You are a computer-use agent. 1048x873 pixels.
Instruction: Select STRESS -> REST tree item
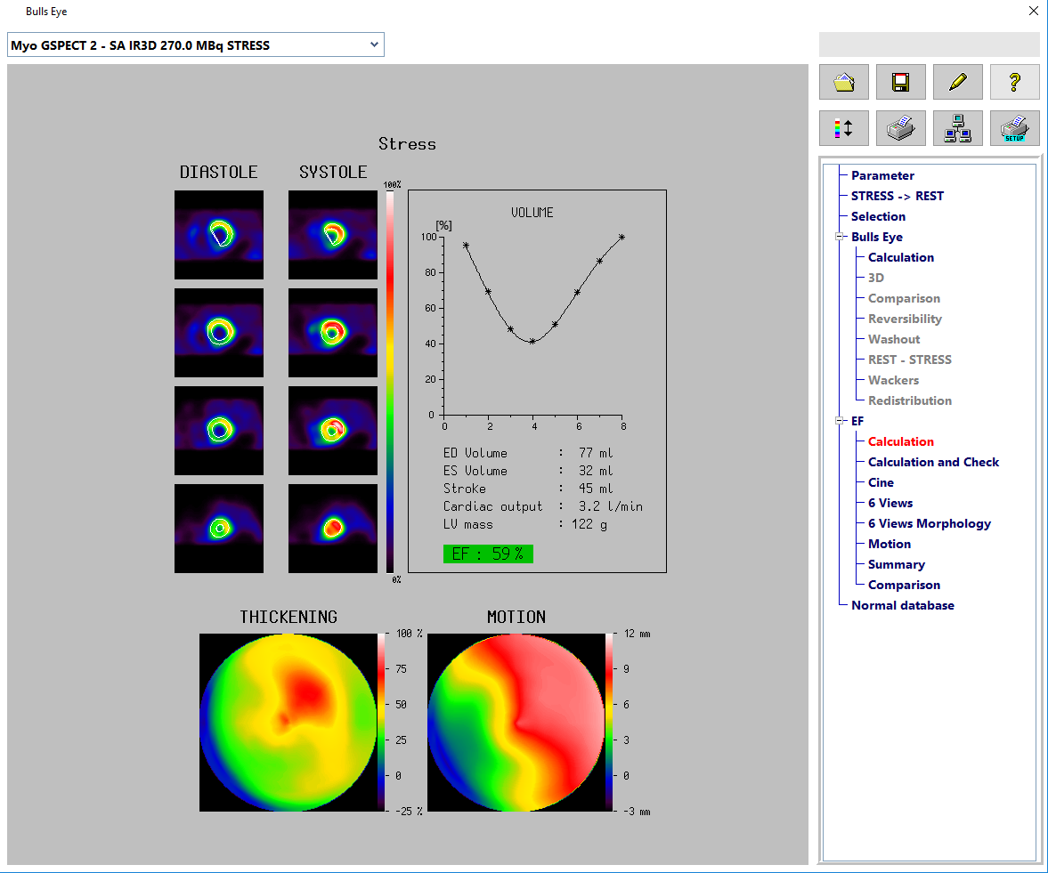tap(897, 196)
